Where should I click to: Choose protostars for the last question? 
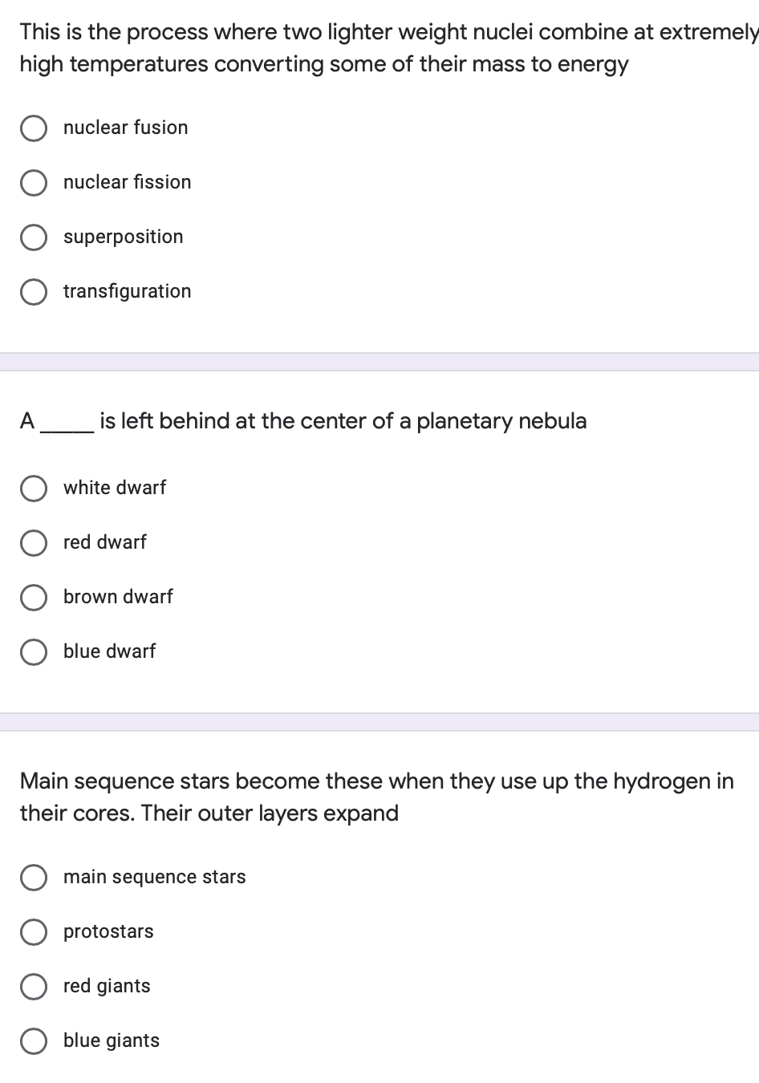(x=33, y=931)
